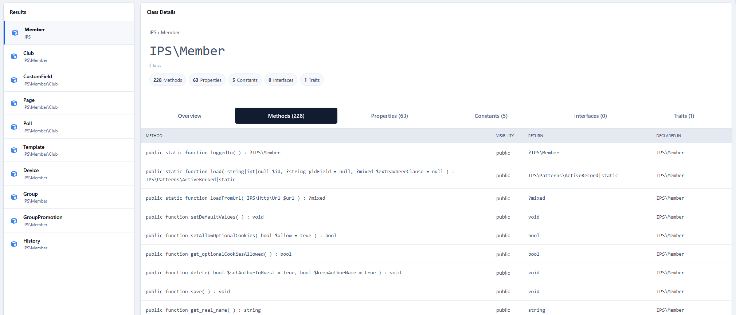Click the cube icon next to Club
Image resolution: width=736 pixels, height=315 pixels.
[x=14, y=56]
